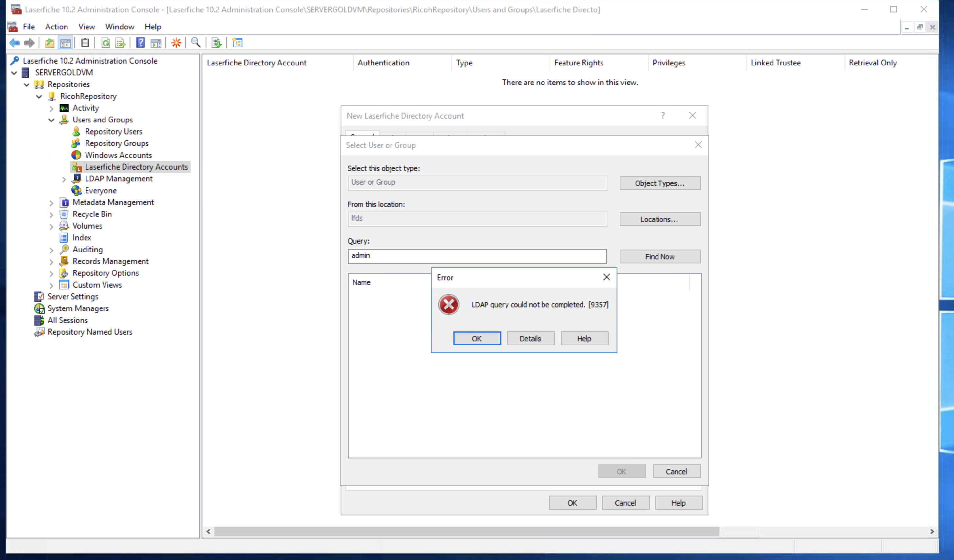Click the Refresh toolbar icon
Screen dimensions: 954x560
[105, 43]
